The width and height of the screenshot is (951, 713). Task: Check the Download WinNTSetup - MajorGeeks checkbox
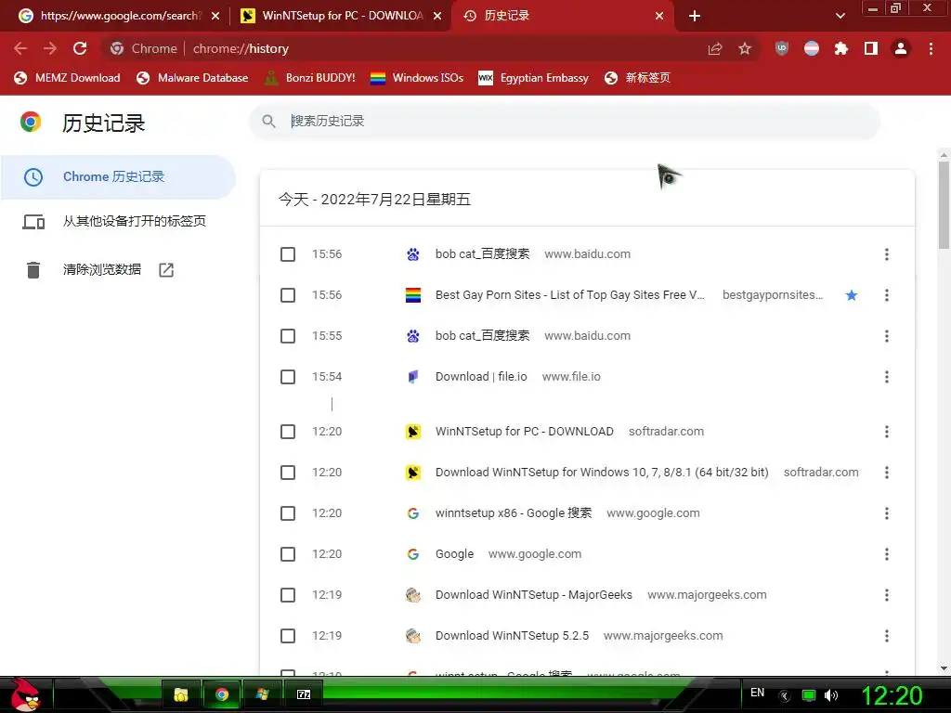click(288, 595)
